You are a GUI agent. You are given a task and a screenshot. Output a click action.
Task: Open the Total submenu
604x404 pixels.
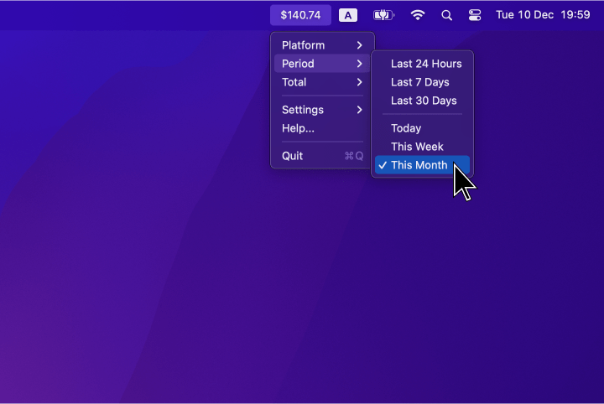322,82
